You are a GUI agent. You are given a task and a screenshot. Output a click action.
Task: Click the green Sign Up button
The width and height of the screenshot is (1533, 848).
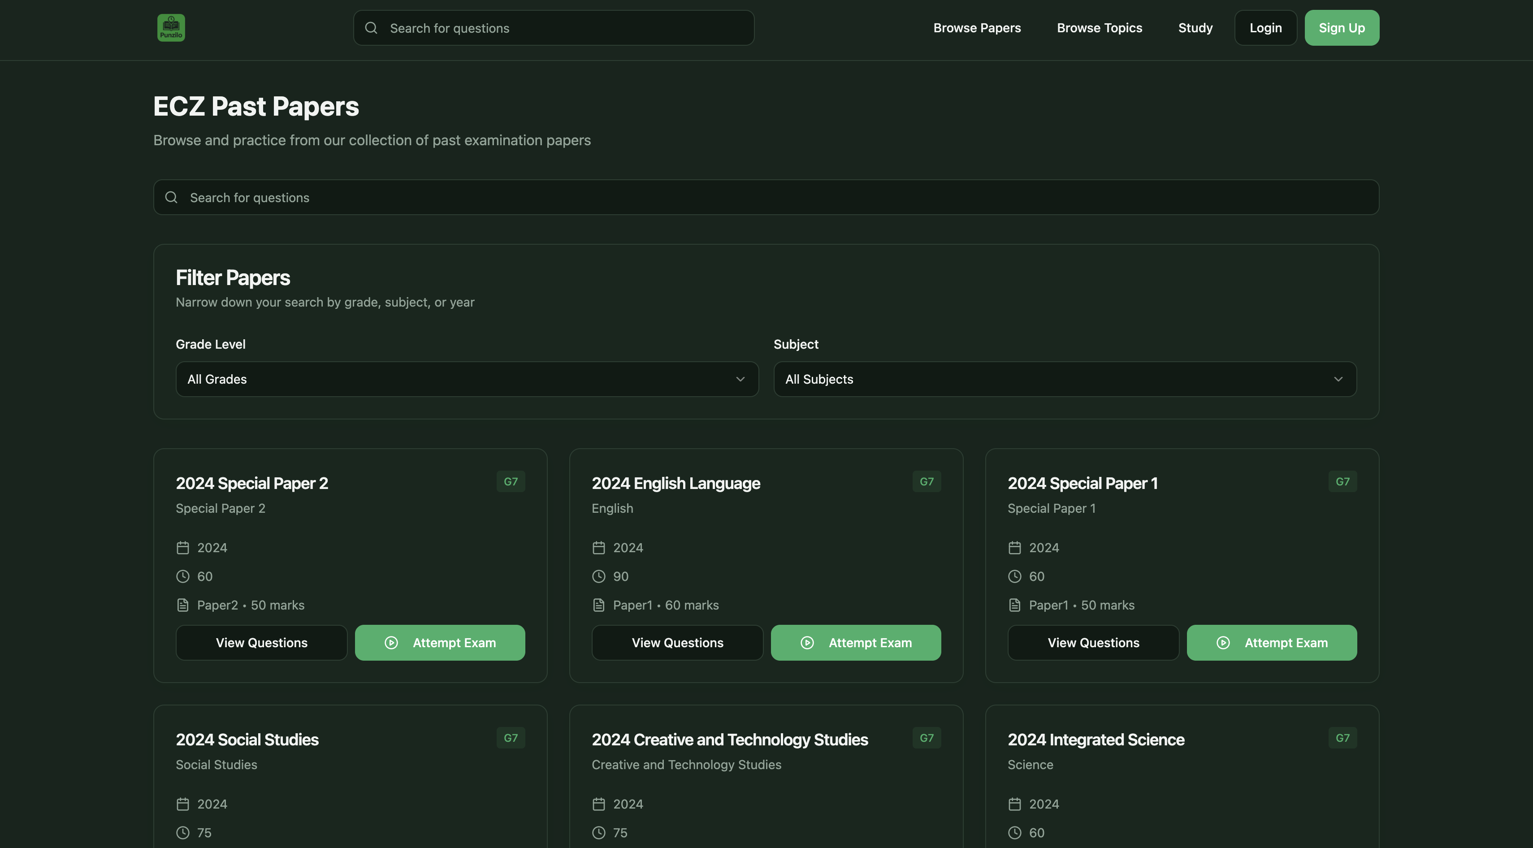[x=1341, y=28]
